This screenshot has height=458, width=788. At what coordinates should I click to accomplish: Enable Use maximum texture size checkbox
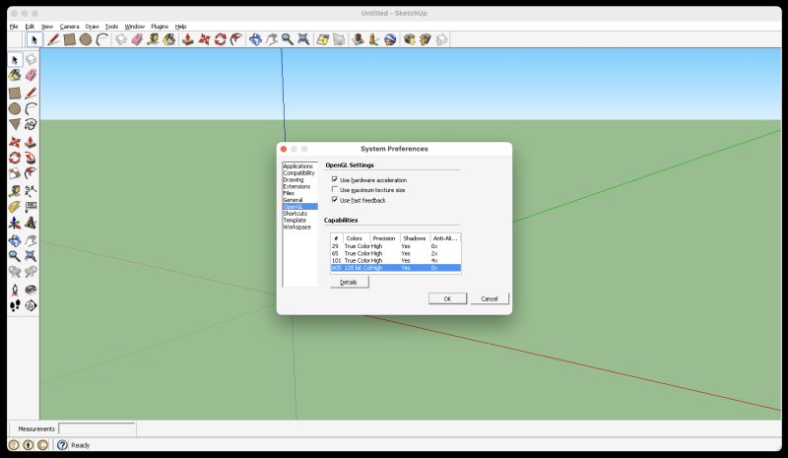[x=335, y=189]
